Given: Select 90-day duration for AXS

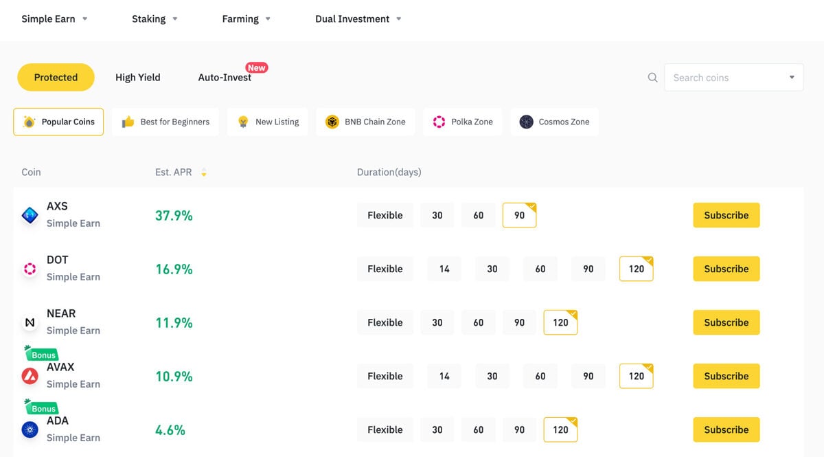Looking at the screenshot, I should 520,215.
